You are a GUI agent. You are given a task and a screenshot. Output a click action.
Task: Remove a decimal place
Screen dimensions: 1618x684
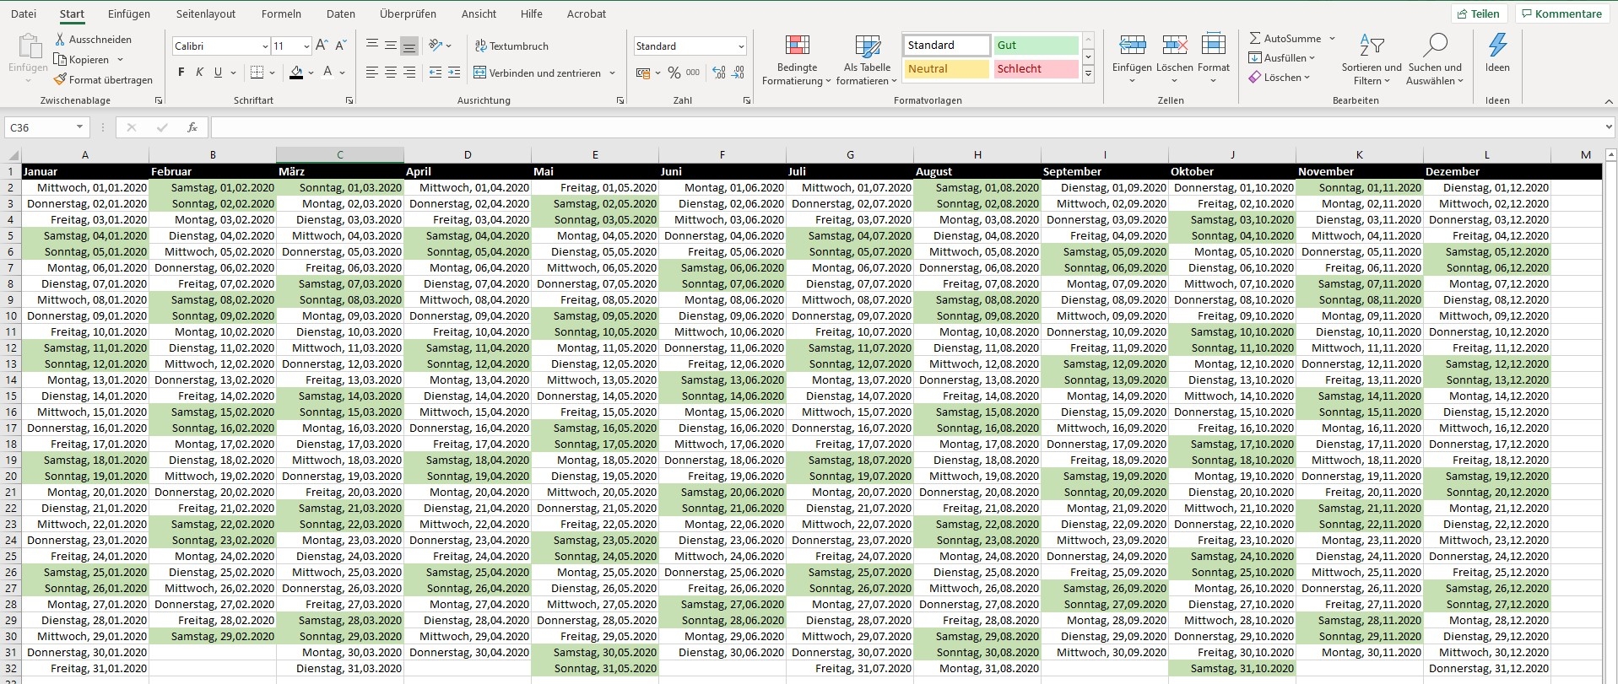[x=738, y=73]
